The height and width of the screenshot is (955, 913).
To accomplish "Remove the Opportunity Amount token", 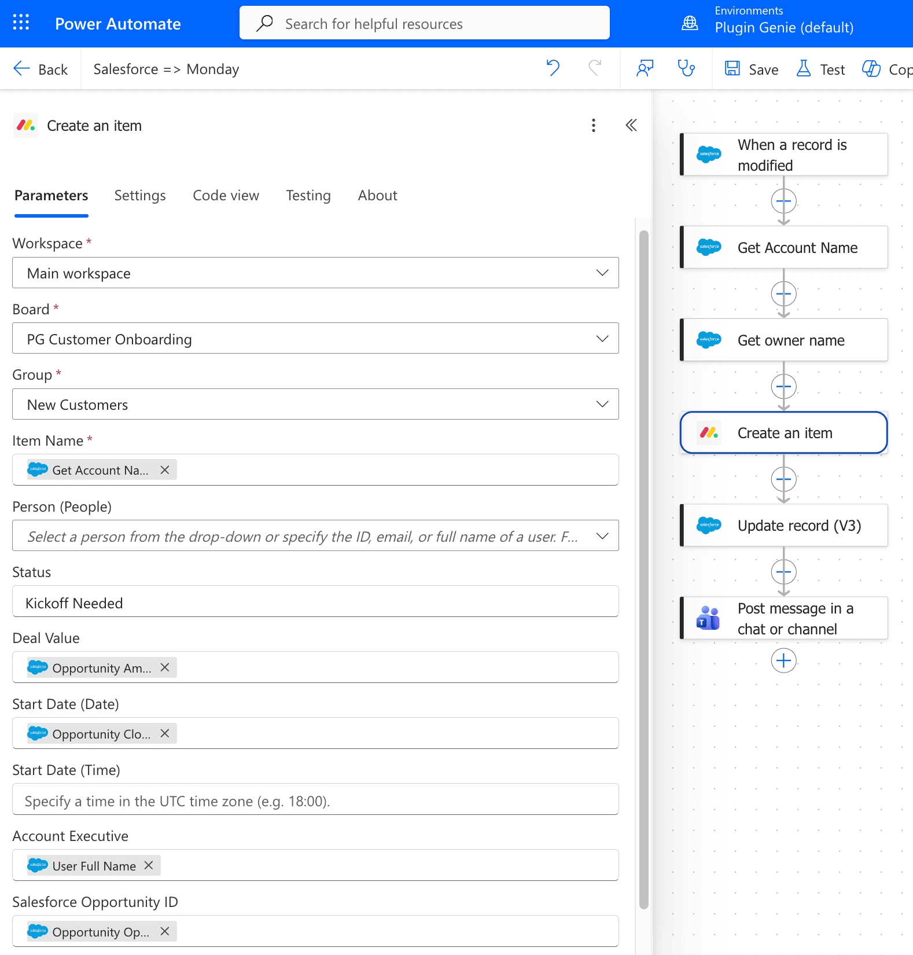I will coord(165,667).
